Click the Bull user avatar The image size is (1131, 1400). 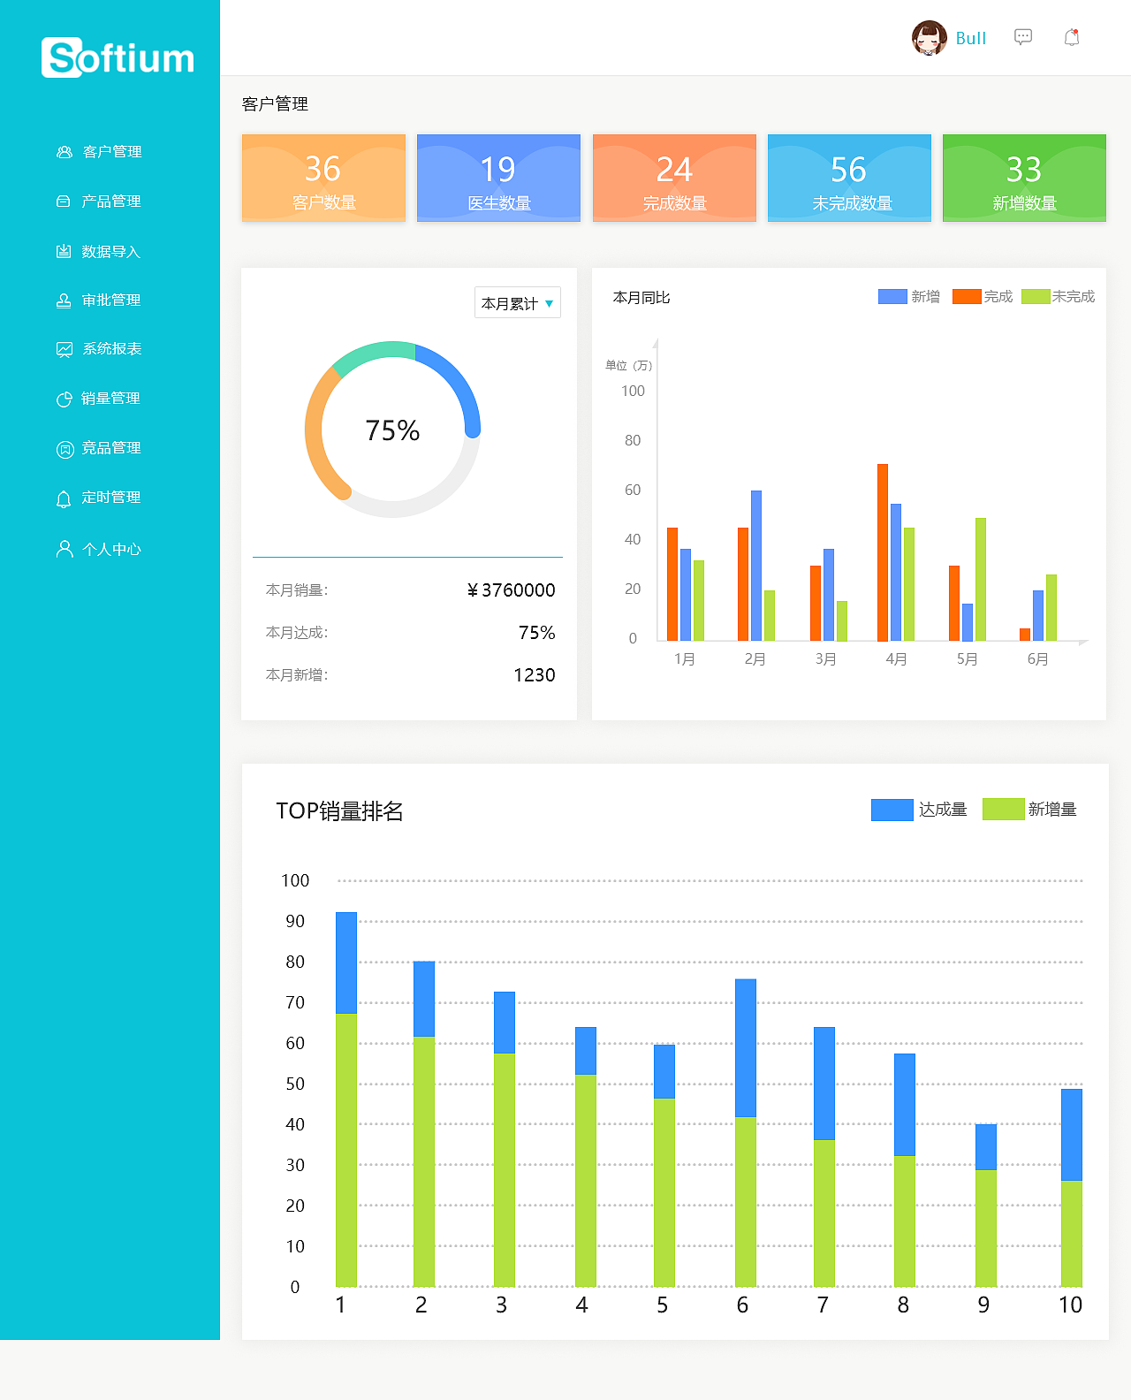(930, 38)
